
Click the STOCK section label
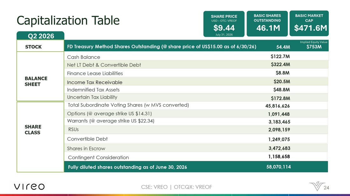(x=33, y=47)
